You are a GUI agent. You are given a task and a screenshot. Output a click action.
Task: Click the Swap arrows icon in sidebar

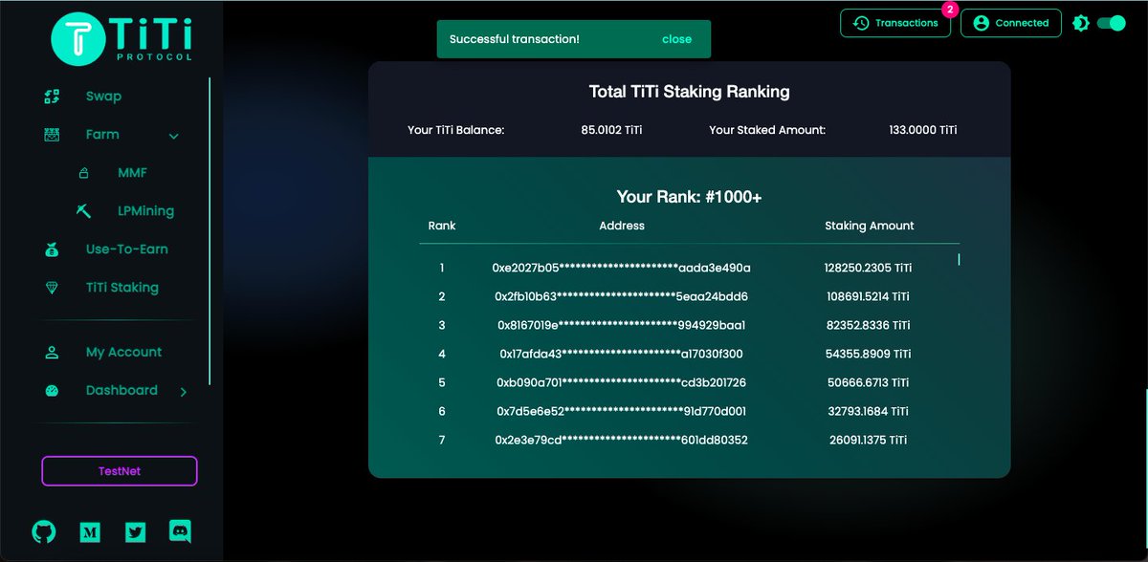[53, 97]
